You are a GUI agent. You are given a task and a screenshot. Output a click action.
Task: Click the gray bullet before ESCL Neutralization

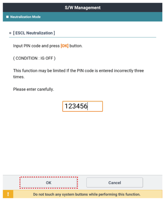(x=10, y=33)
